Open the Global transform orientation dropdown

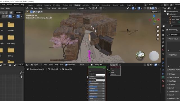(x=81, y=8)
